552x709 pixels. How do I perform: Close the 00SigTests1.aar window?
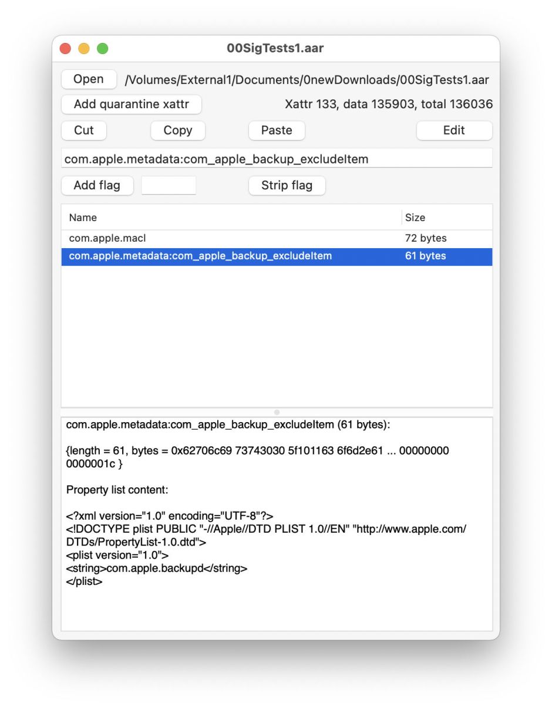click(65, 48)
